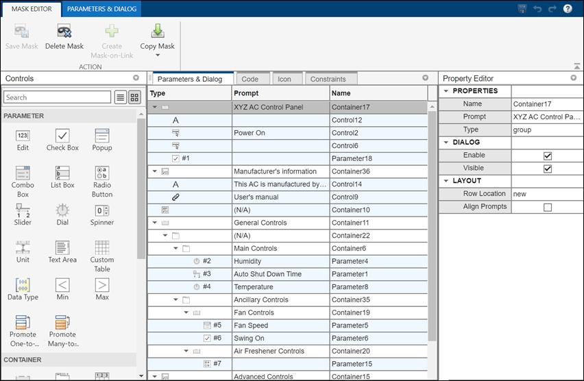This screenshot has width=584, height=381.
Task: Collapse the PROPERTIES section
Action: [447, 91]
